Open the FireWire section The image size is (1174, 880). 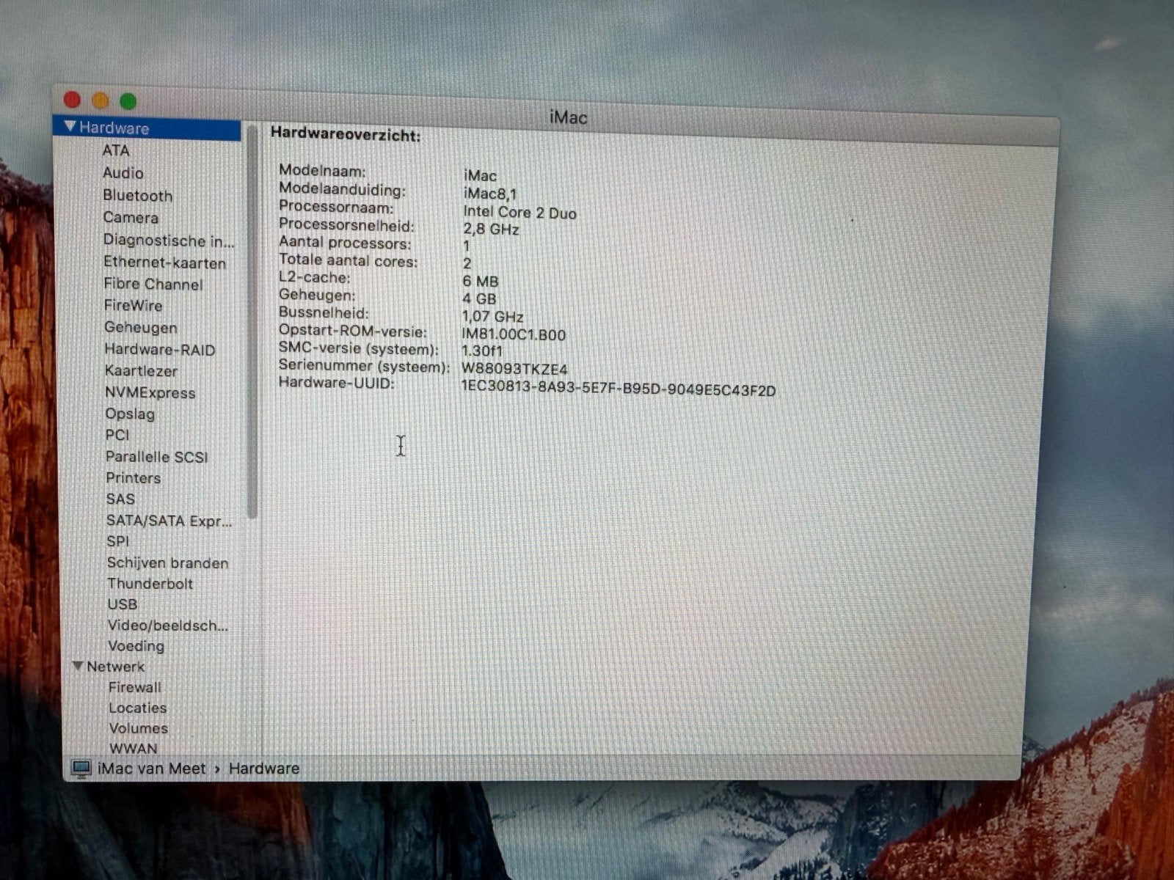[134, 306]
